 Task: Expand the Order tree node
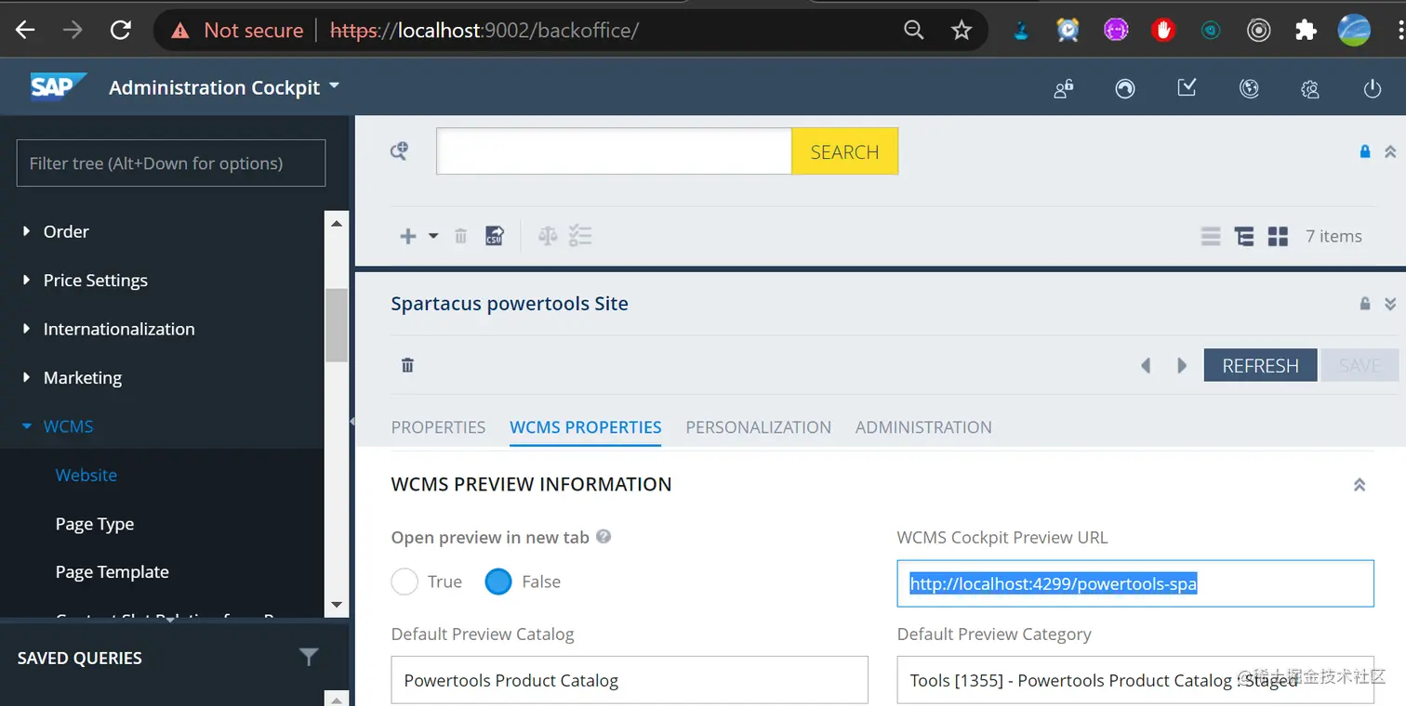(x=26, y=231)
